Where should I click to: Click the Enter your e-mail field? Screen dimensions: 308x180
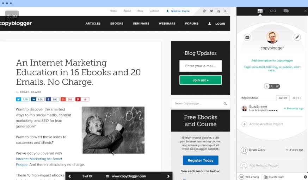point(201,66)
